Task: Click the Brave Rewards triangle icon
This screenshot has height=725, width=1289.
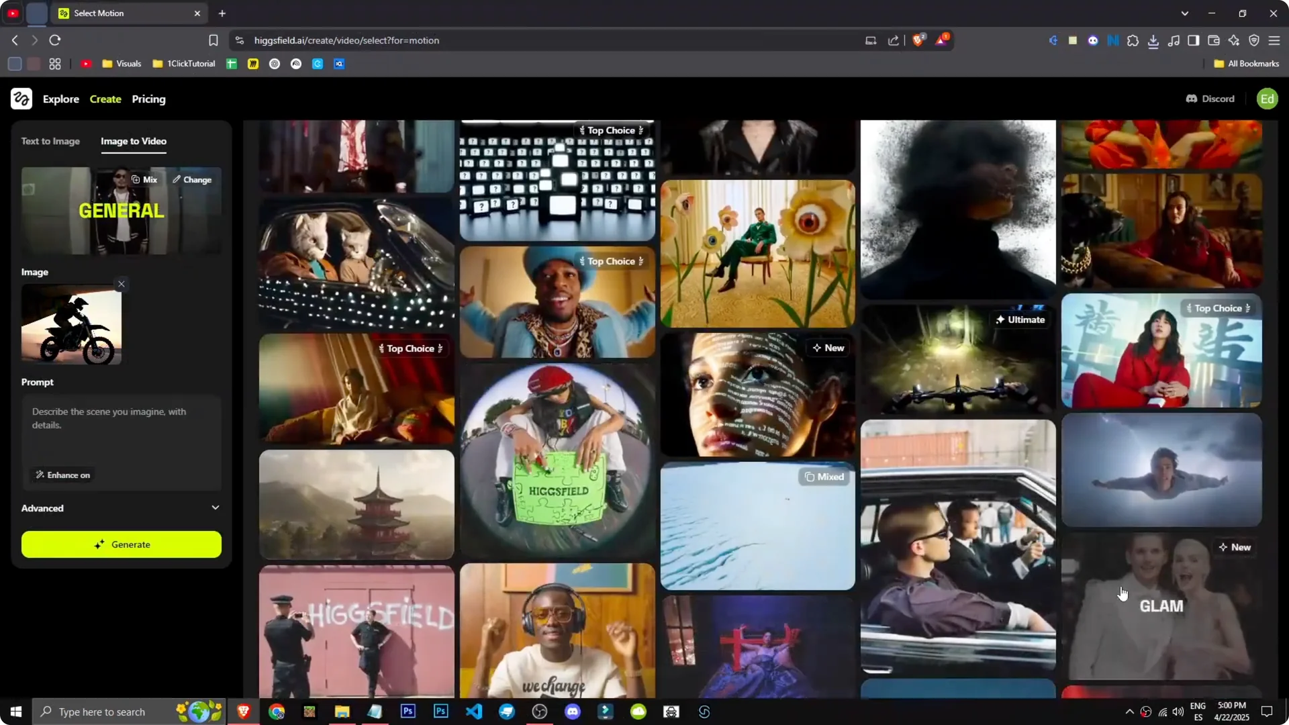Action: coord(942,40)
